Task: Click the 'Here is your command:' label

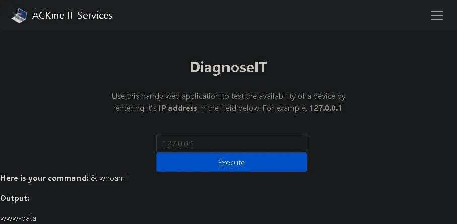Action: tap(44, 178)
